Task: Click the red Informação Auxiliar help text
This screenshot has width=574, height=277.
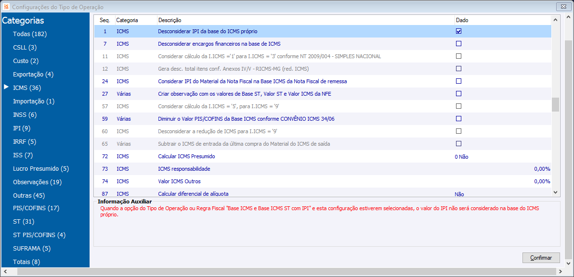Action: pyautogui.click(x=320, y=212)
